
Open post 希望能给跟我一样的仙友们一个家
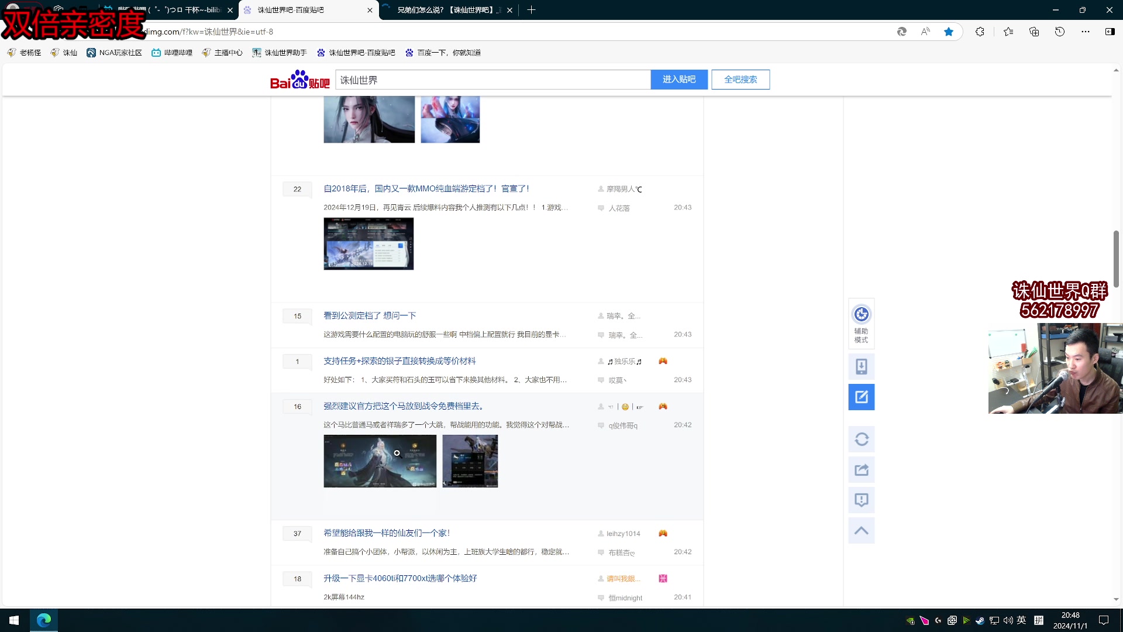click(x=387, y=533)
